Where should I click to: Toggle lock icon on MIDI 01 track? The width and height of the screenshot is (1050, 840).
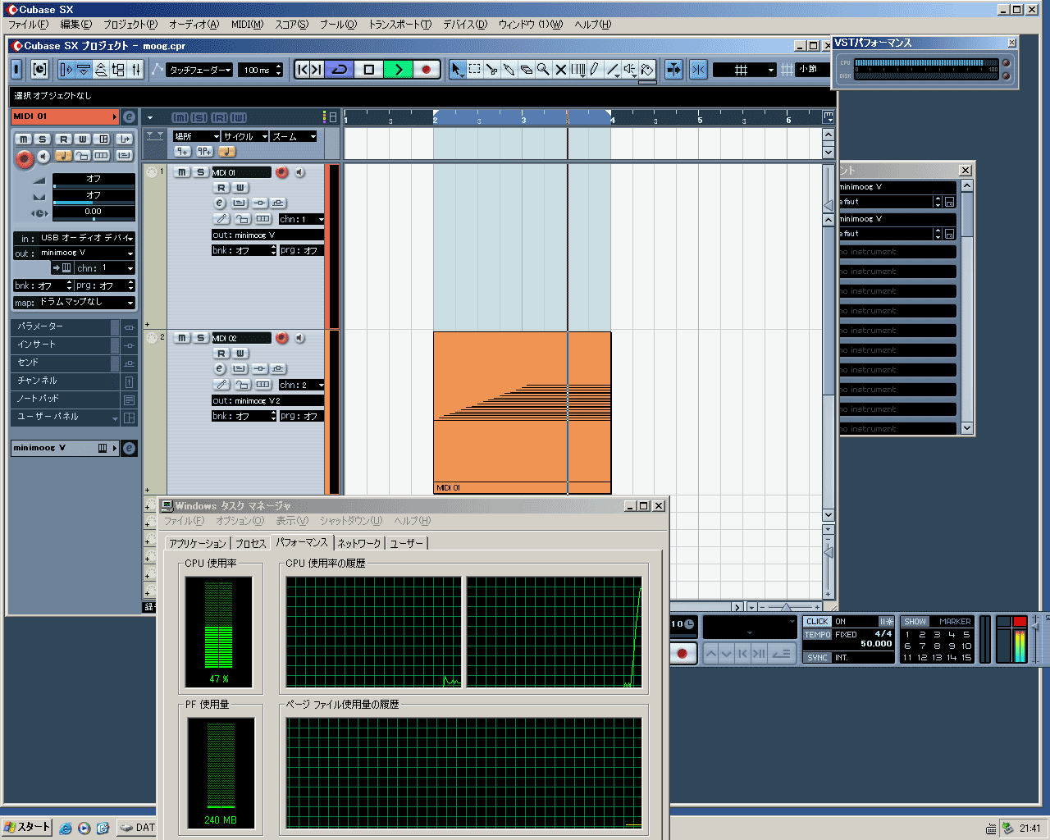click(x=243, y=219)
